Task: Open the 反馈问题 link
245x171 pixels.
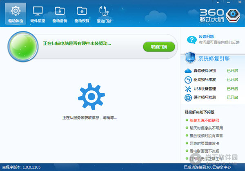Action: point(206,36)
